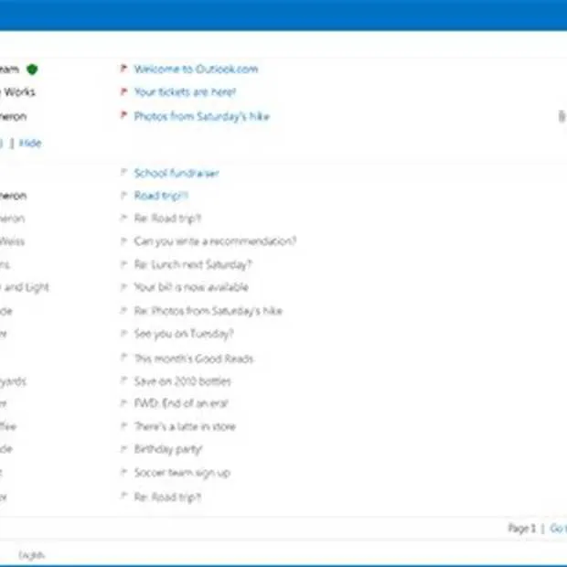Open the School fundraiser message

(177, 173)
